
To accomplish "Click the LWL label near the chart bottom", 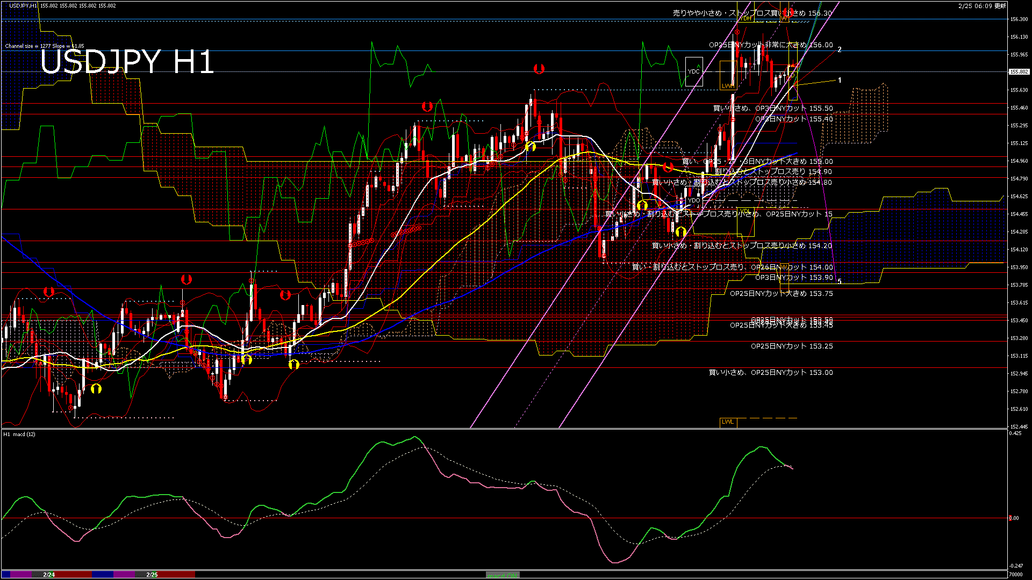I will [x=728, y=422].
